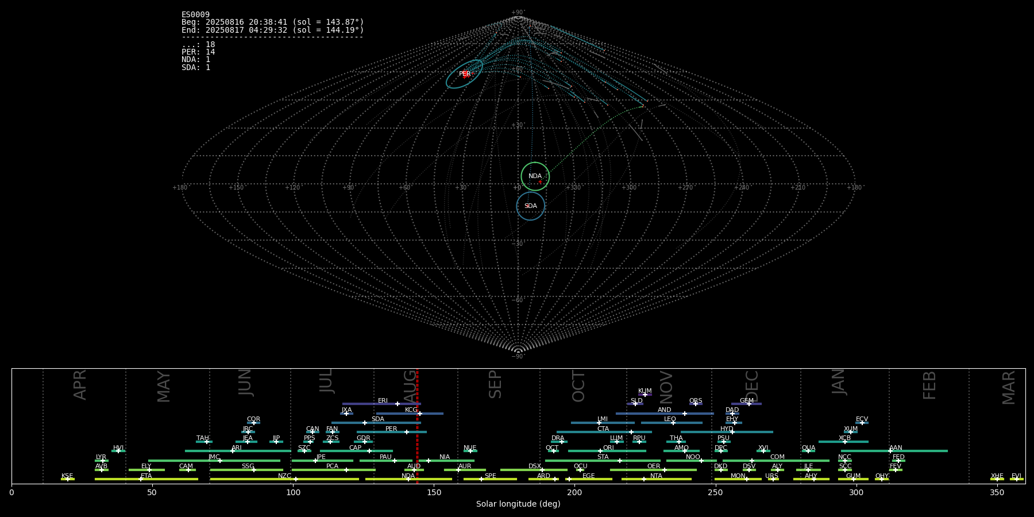
Task: Click the 150 tick label on x-axis
Action: coord(434,492)
